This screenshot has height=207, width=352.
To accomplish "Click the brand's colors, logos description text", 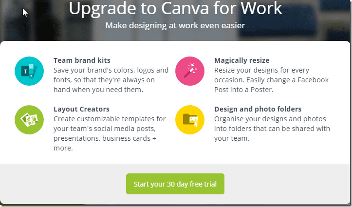I will (x=111, y=80).
